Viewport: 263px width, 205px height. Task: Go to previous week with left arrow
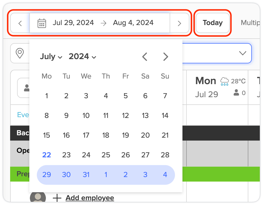point(20,23)
